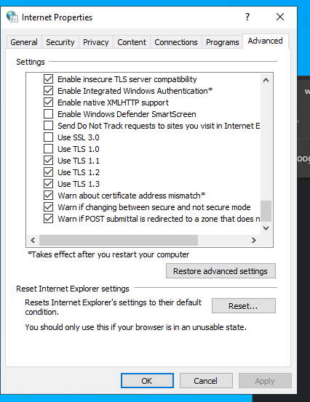Click the horizontal scroll left arrow

[x=33, y=240]
